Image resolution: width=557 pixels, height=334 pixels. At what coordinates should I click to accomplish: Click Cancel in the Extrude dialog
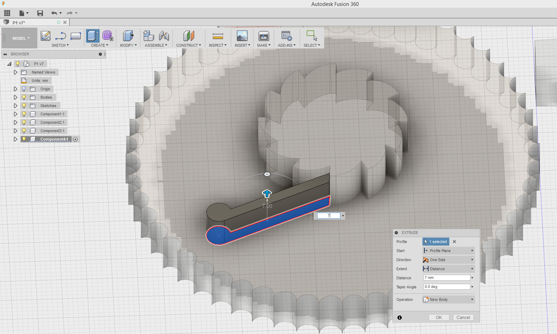(x=463, y=318)
